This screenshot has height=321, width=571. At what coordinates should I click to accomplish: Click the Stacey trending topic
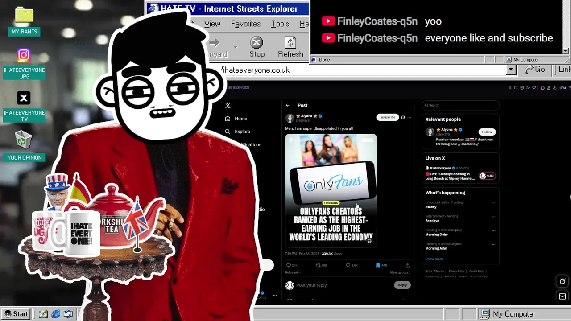click(431, 207)
